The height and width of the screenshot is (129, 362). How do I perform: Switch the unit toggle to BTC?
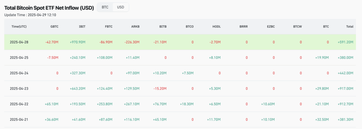pyautogui.click(x=105, y=7)
